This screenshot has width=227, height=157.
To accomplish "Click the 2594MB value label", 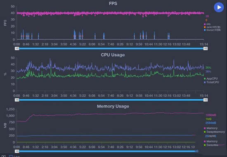I will click(x=210, y=123).
